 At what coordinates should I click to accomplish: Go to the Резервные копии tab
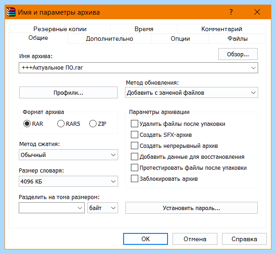pos(60,29)
